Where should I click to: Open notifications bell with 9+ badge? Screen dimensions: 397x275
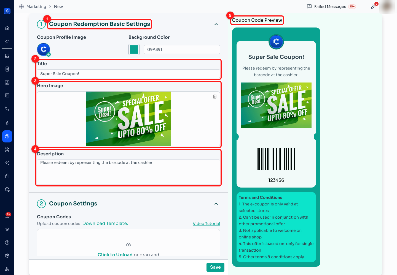7,216
